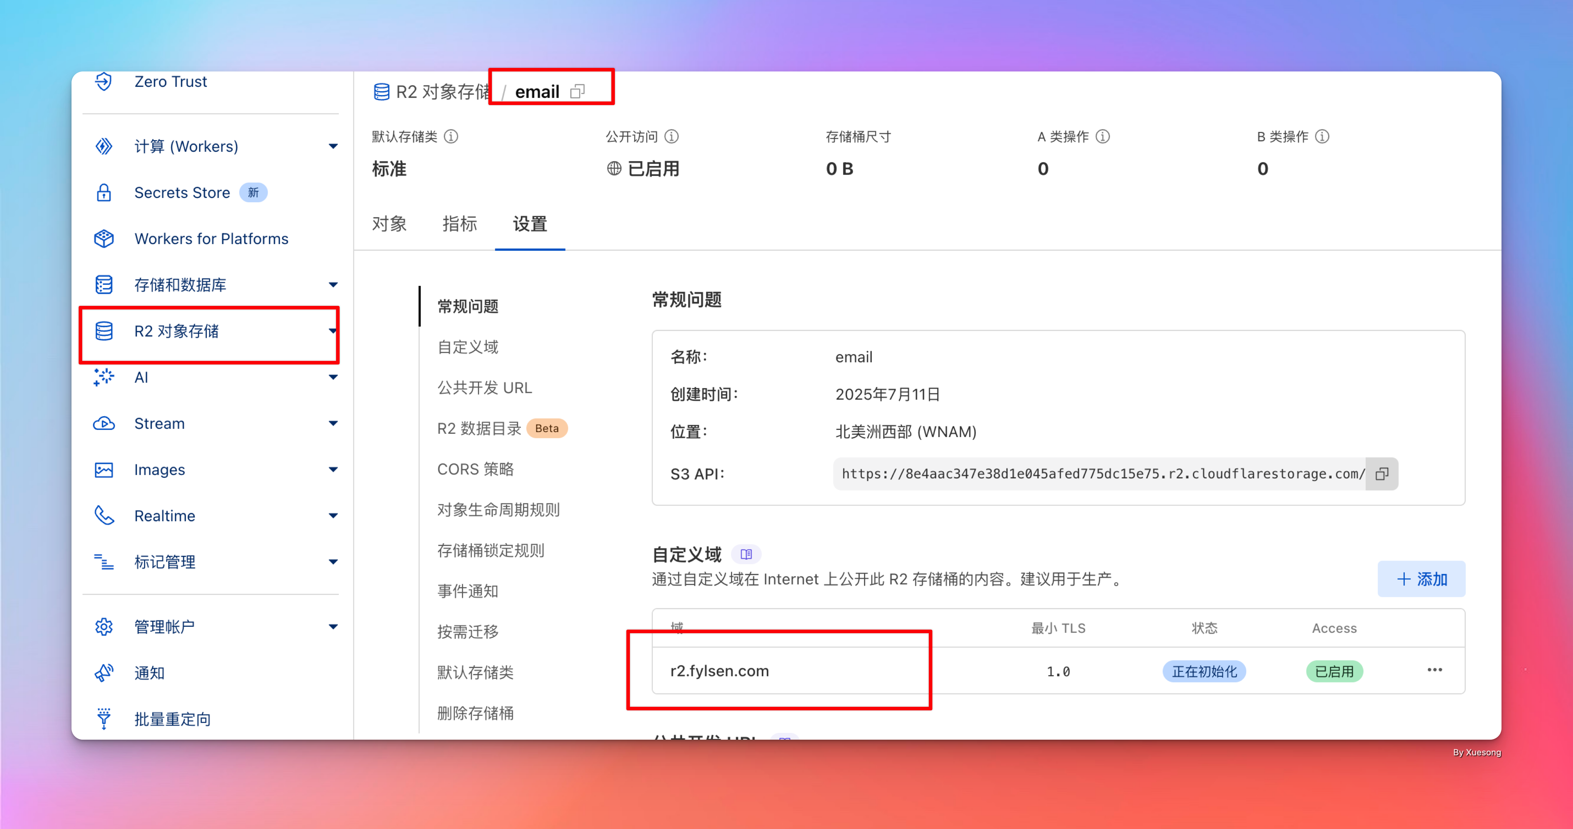1573x829 pixels.
Task: Show info for public access
Action: tap(672, 137)
